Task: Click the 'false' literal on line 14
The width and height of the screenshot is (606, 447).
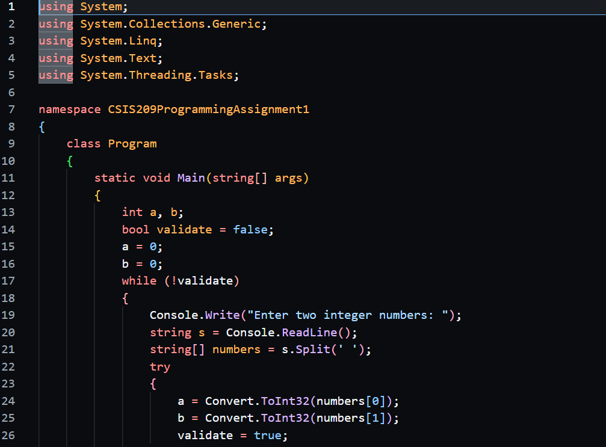Action: click(250, 229)
